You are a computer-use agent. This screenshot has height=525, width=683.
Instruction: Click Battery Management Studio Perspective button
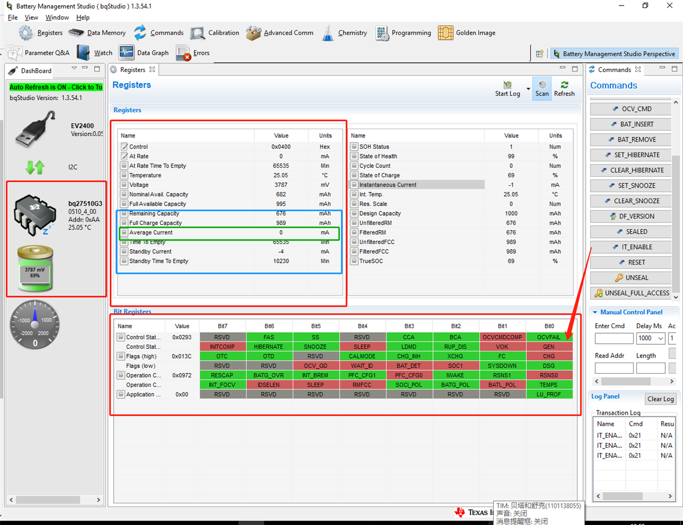pos(614,54)
